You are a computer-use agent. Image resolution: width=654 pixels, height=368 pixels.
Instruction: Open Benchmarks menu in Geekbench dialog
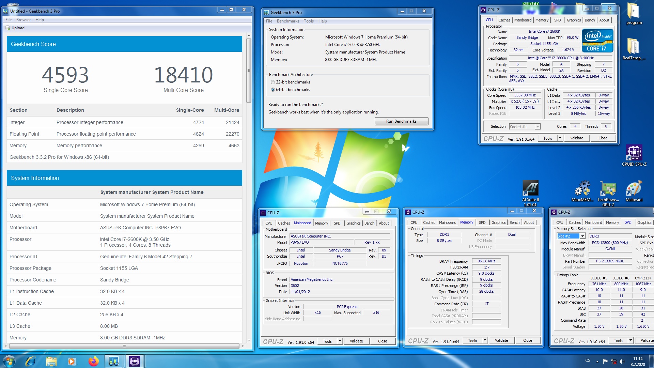288,21
